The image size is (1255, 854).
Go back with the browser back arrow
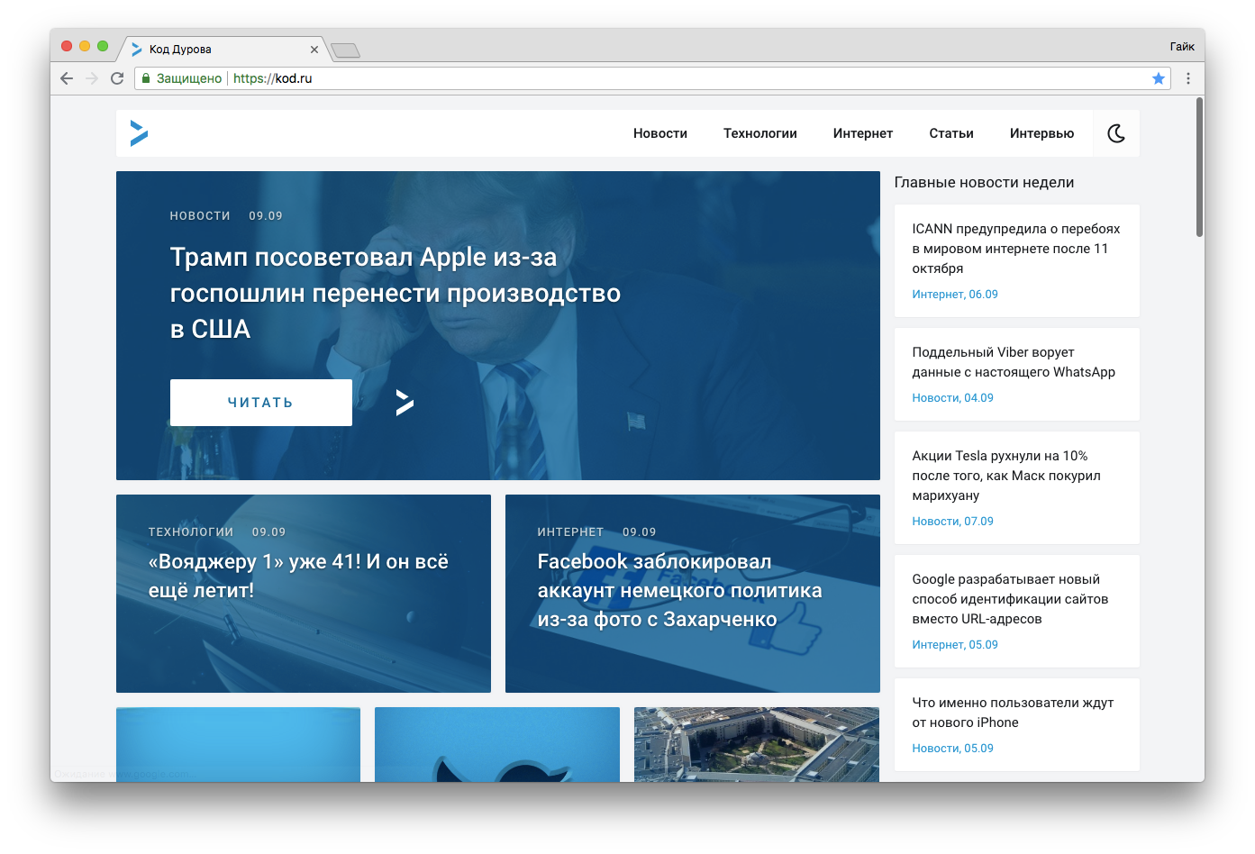point(67,78)
